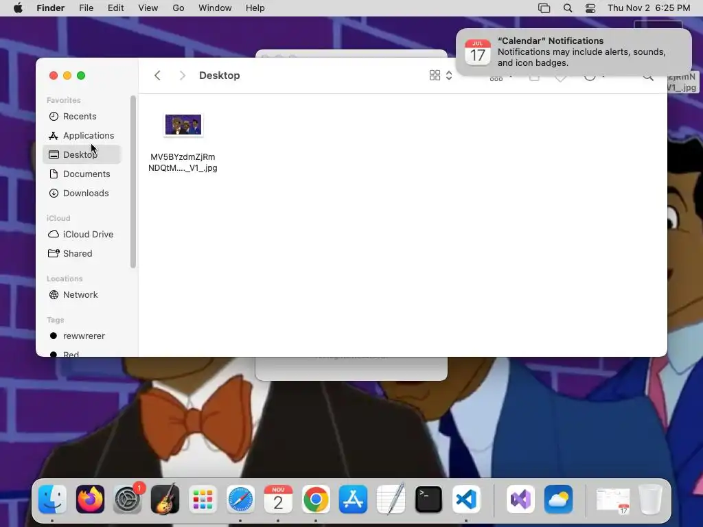703x527 pixels.
Task: Click the Calendar Notifications banner
Action: 574,52
